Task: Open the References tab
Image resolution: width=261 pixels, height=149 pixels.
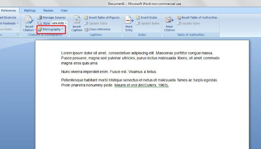Action: [9, 10]
